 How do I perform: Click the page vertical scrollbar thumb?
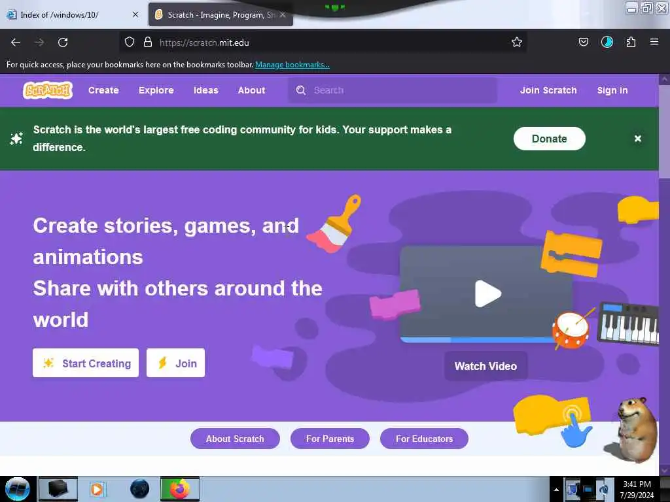click(664, 131)
